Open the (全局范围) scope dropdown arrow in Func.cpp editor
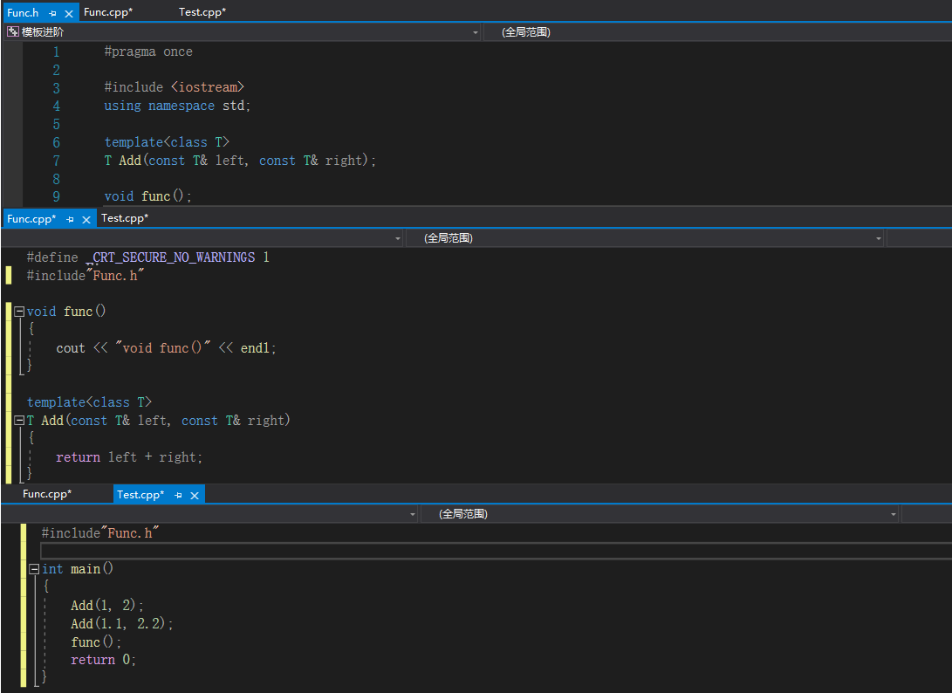This screenshot has width=952, height=693. click(878, 238)
